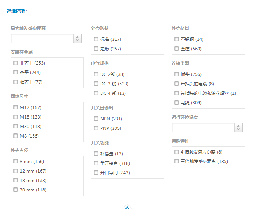Open the 最大触发感应距离 dropdown
This screenshot has width=255, height=209.
[46, 39]
